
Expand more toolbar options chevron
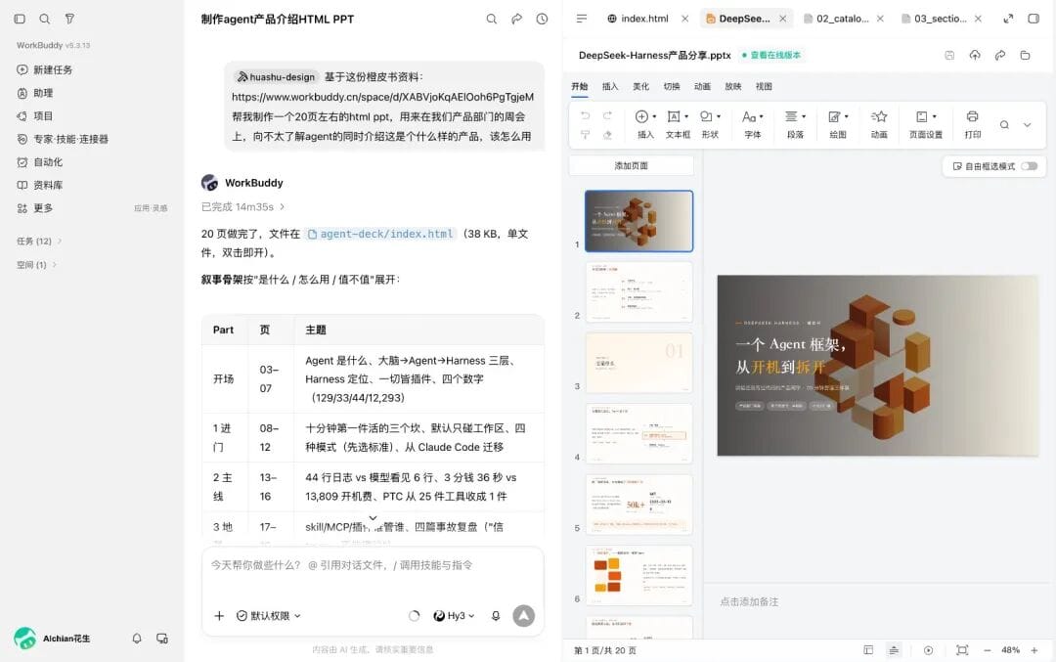[x=1027, y=124]
